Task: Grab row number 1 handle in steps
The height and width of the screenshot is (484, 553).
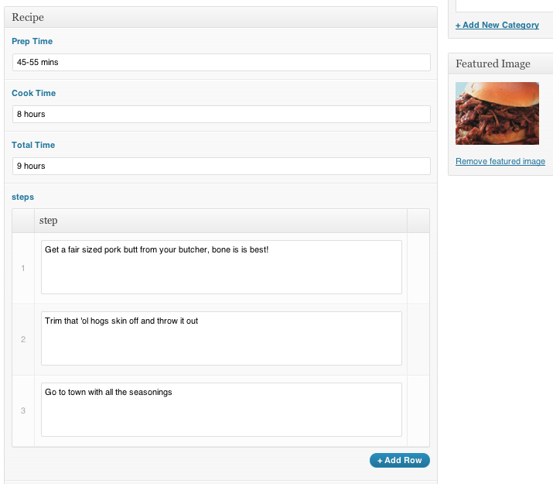Action: tap(23, 268)
